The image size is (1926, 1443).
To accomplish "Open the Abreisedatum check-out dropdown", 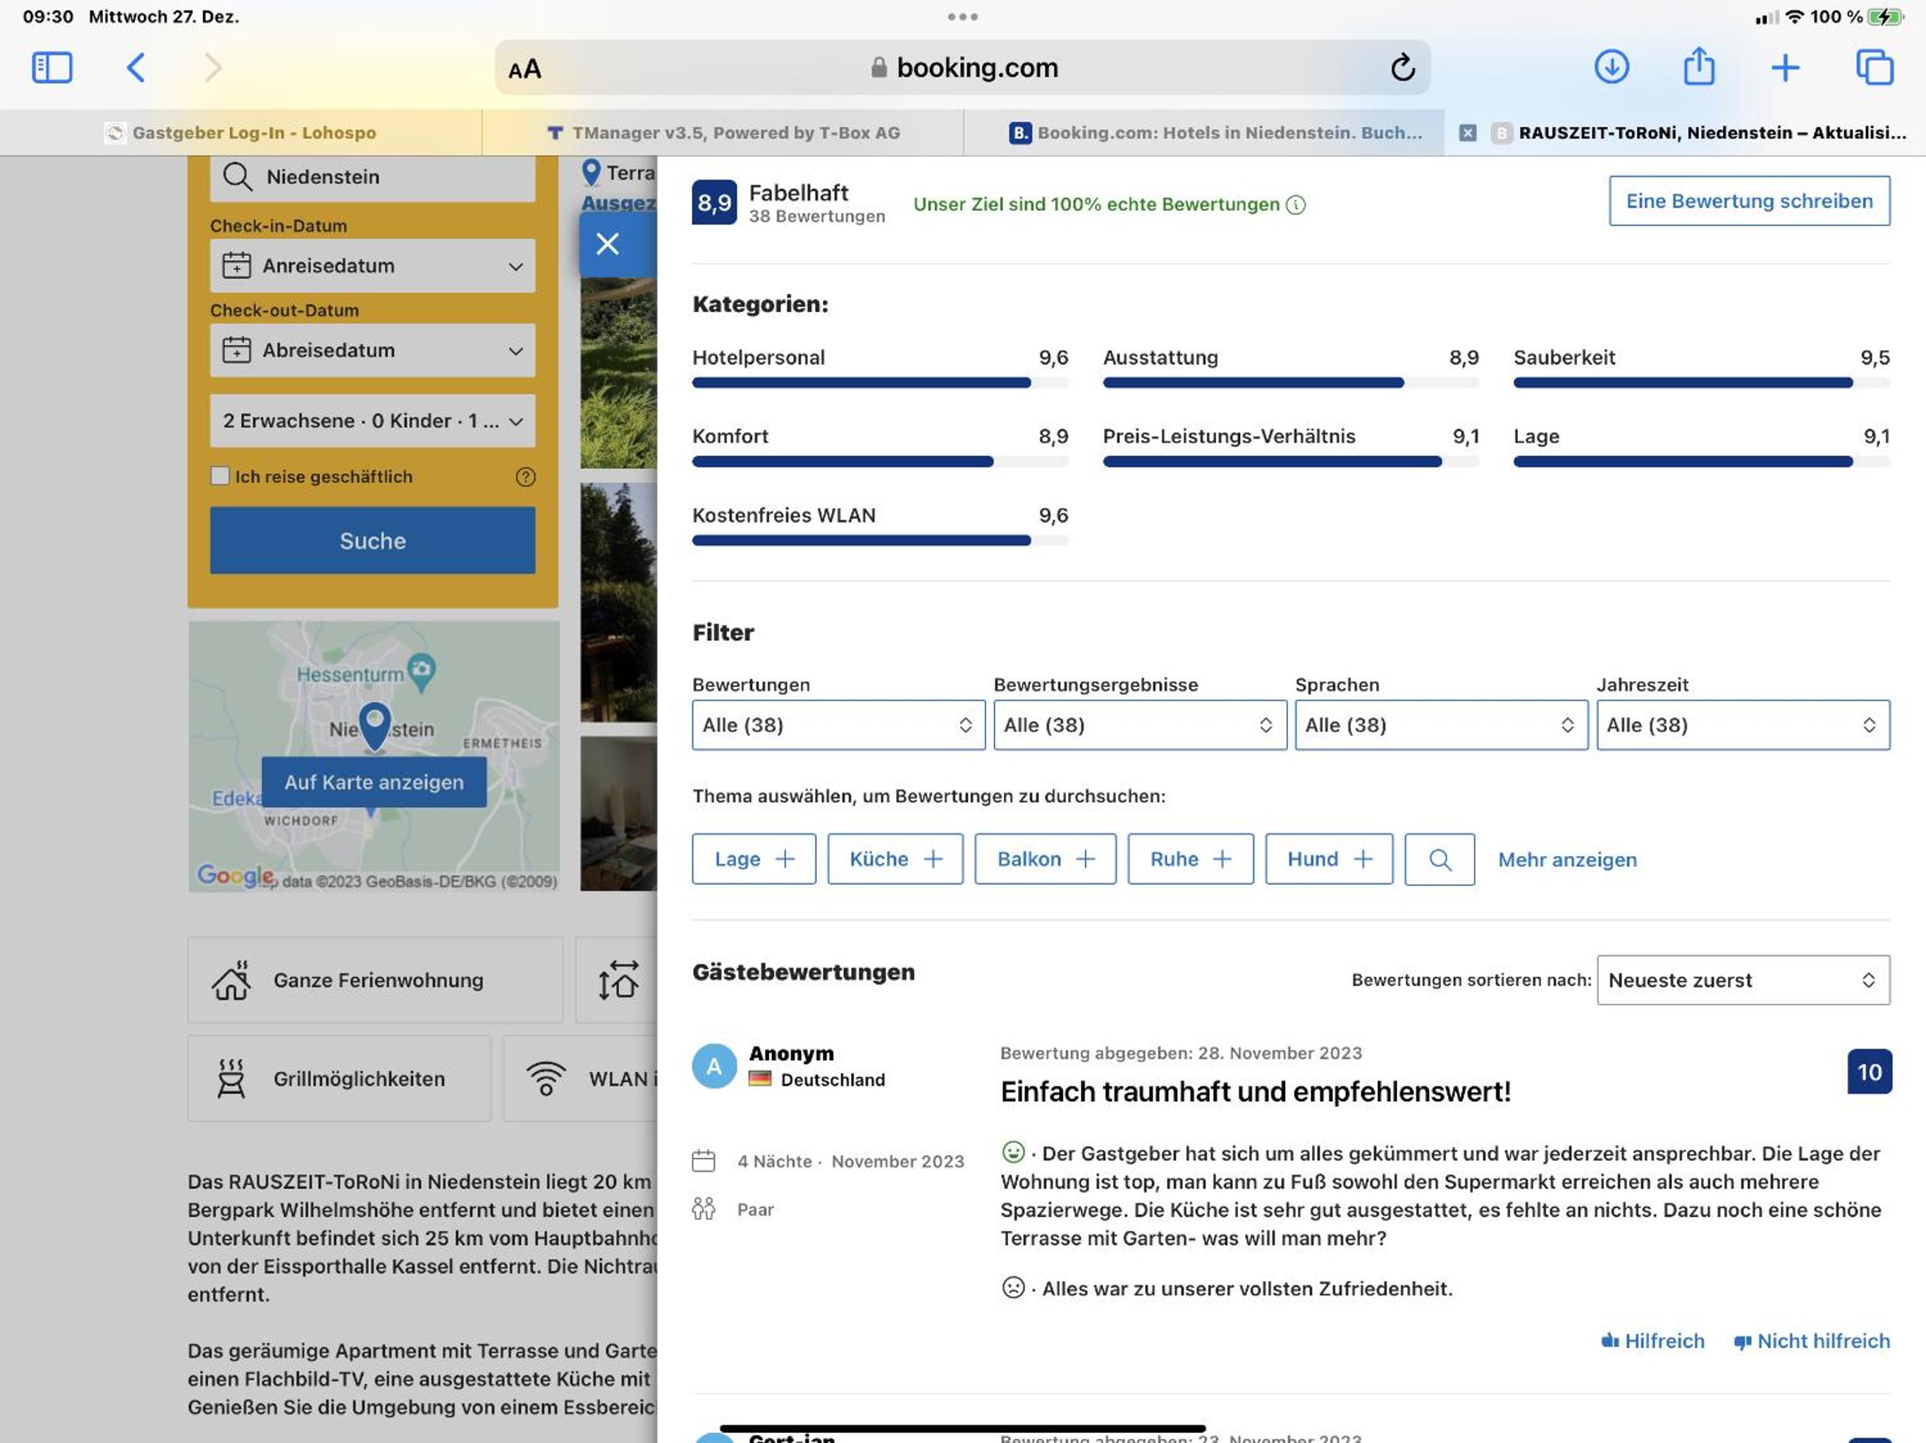I will (373, 350).
